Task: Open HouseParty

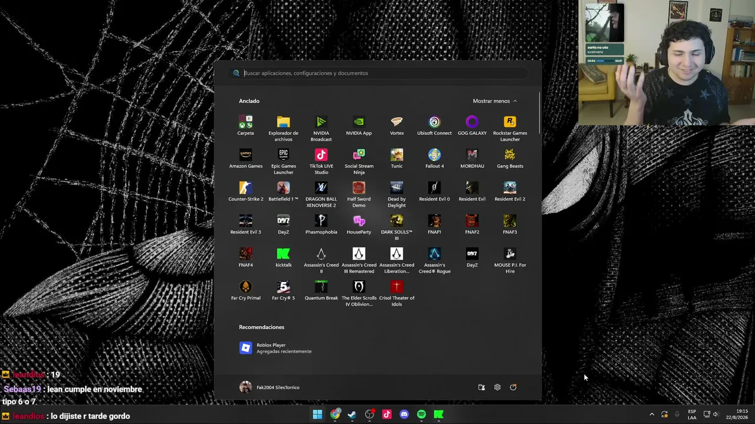Action: pos(359,225)
